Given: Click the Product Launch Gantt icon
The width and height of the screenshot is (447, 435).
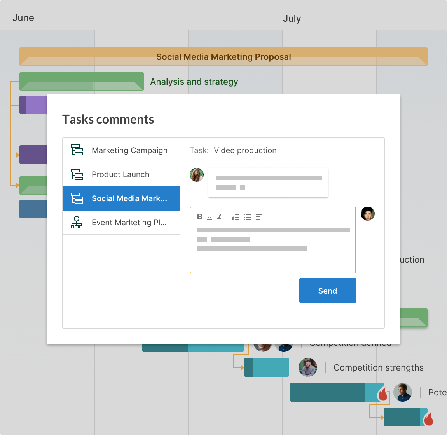Looking at the screenshot, I should pyautogui.click(x=77, y=174).
